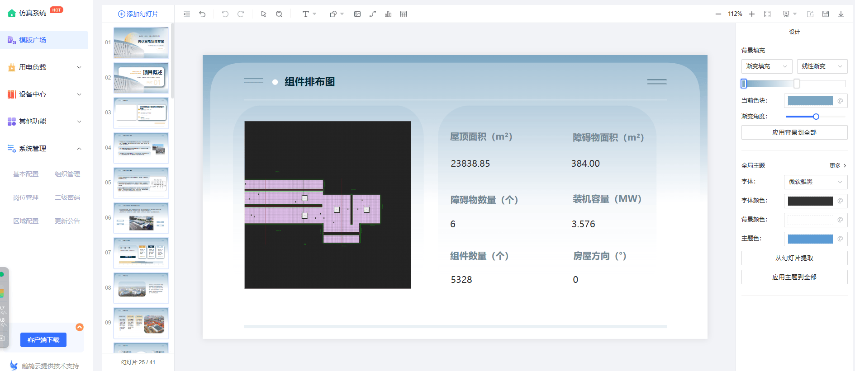The height and width of the screenshot is (371, 855).
Task: Click the 主题色 blue swatch
Action: [x=810, y=239]
